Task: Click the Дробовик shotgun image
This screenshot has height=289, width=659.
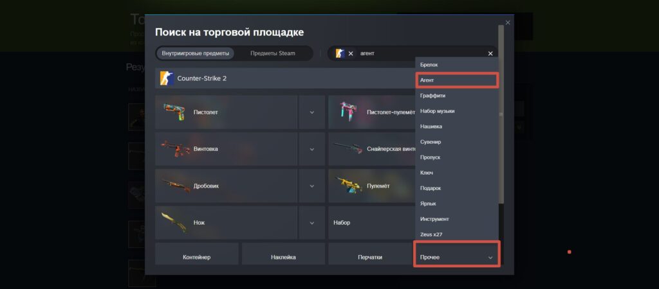Action: point(176,186)
